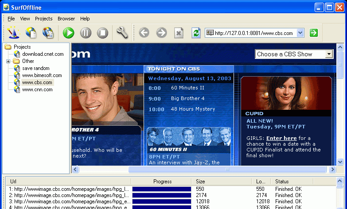
Task: Open settings with the wrench icon
Action: tap(122, 33)
